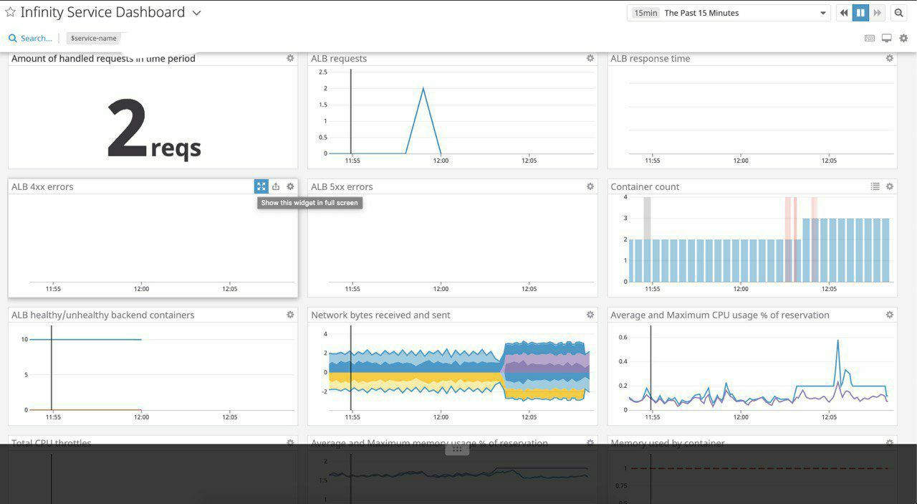Show the ALB 4xx errors widget full screen

(261, 186)
